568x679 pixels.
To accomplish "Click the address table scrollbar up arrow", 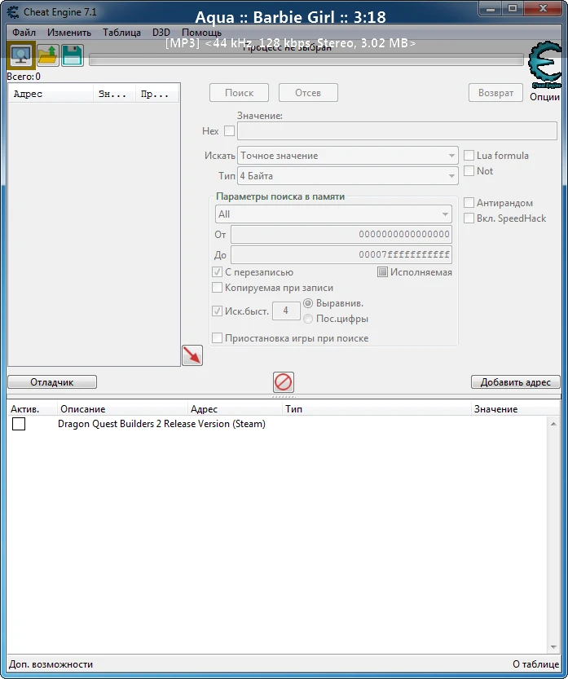I will [553, 424].
